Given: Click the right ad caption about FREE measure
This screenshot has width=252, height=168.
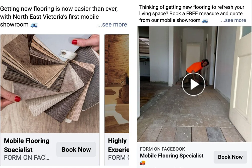Looking at the screenshot, I should click(x=192, y=14).
